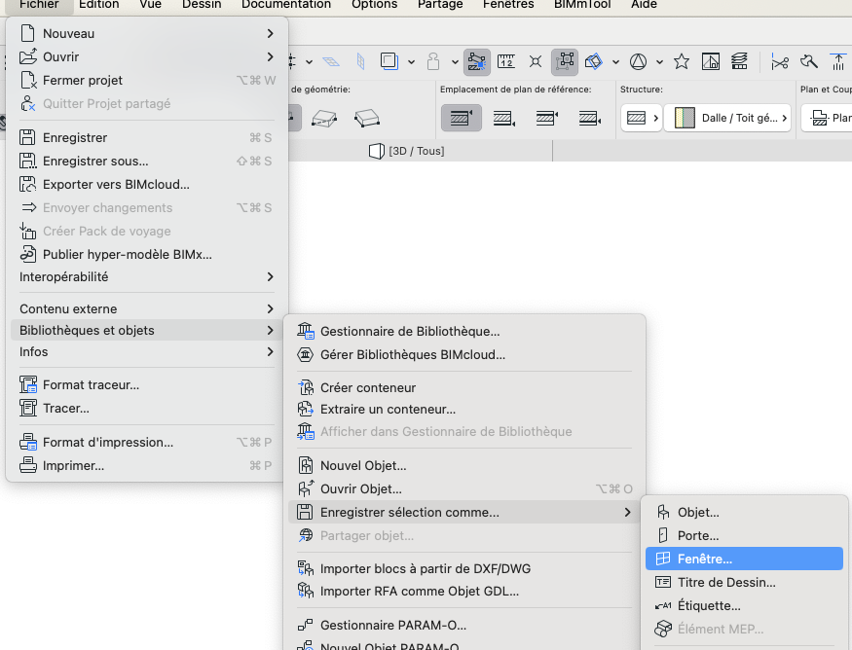
Task: Click the Fenêtre icon in the submenu
Action: 663,559
